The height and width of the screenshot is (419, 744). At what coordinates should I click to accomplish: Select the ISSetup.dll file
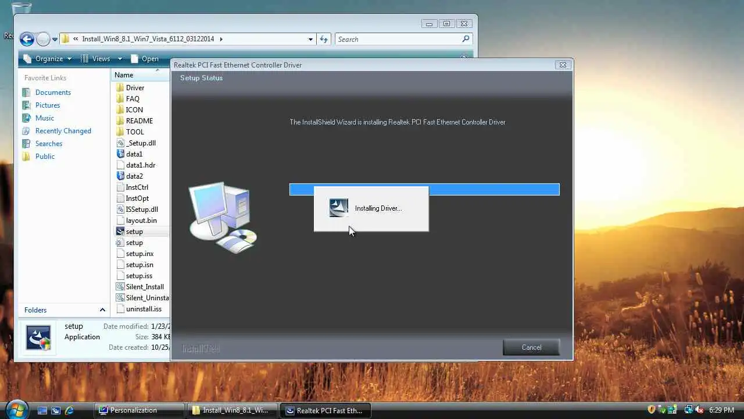[137, 210]
